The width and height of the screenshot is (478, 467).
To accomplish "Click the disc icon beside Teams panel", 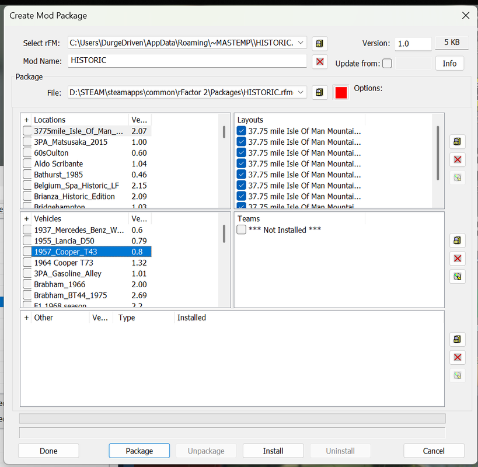I will (457, 277).
